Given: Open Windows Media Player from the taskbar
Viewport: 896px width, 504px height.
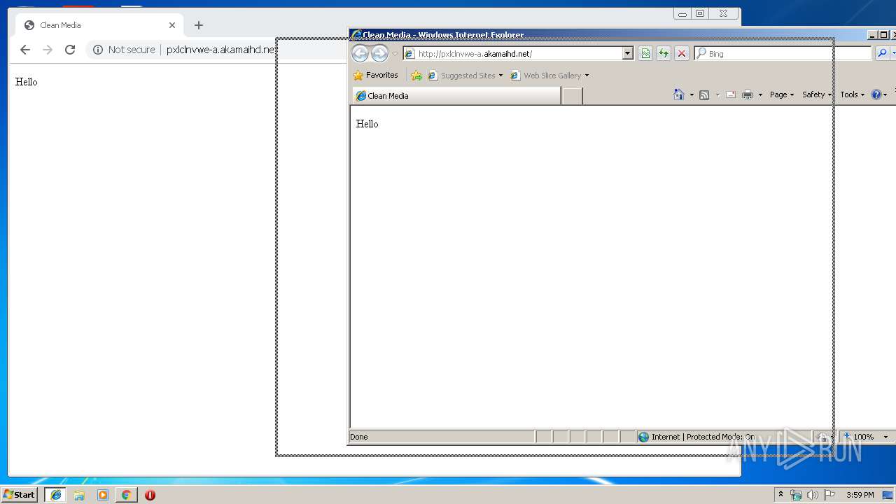Looking at the screenshot, I should coord(103,495).
